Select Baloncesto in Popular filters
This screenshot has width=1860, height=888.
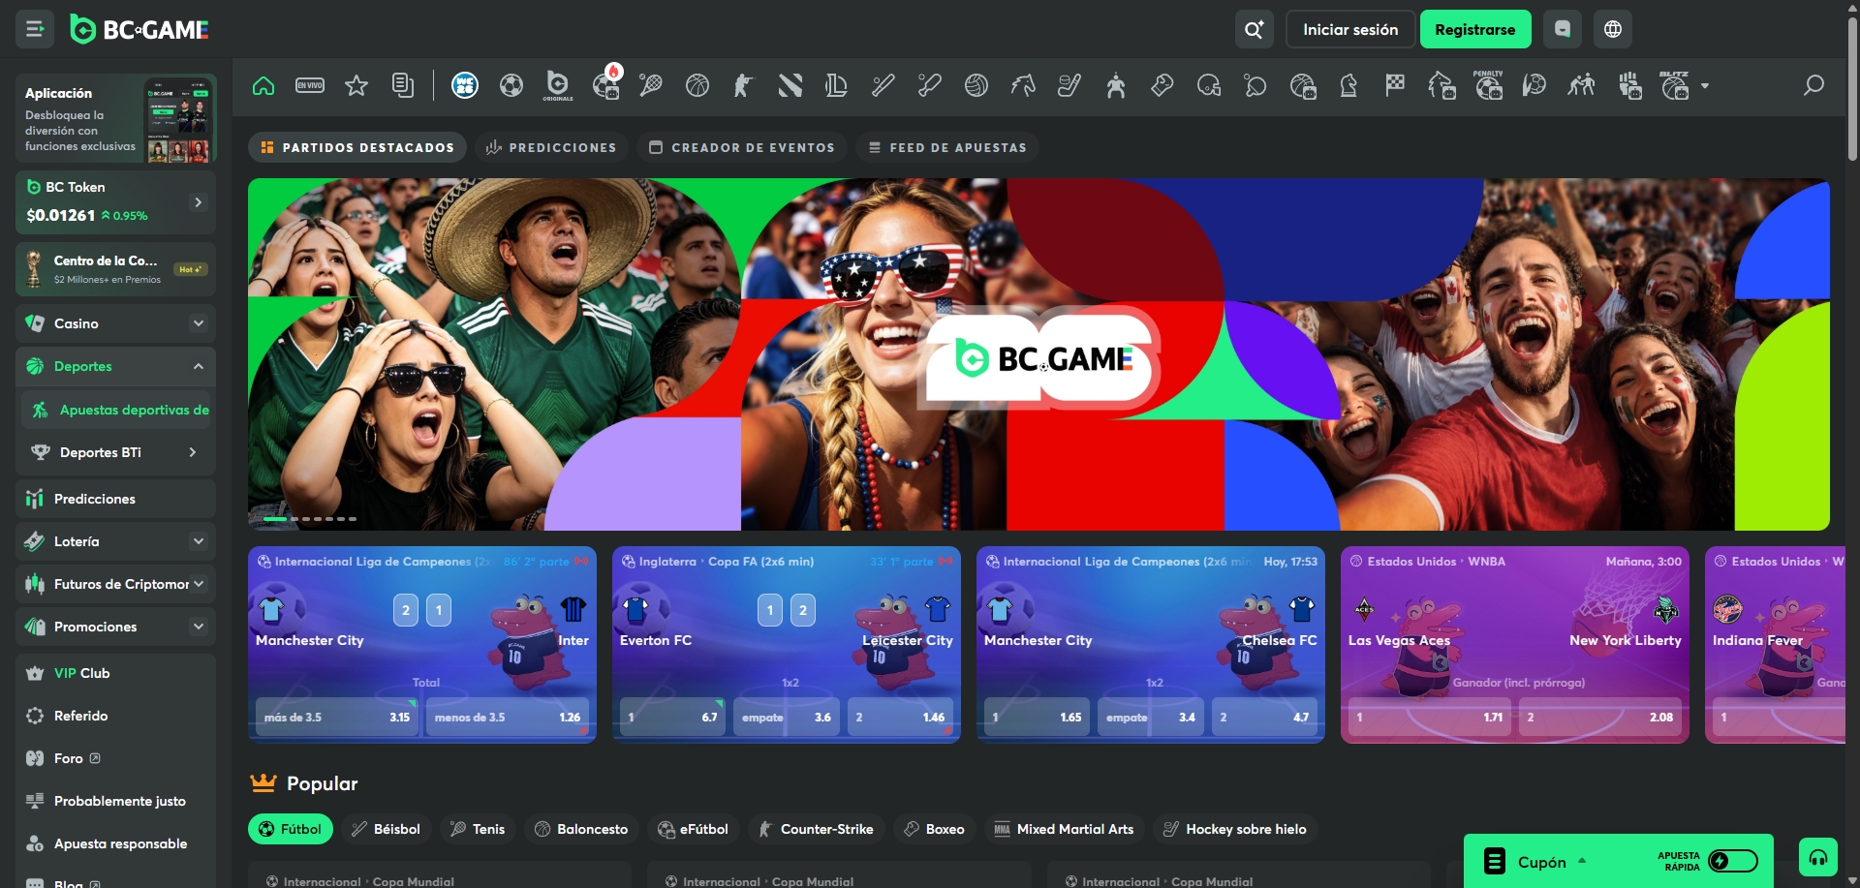click(581, 829)
